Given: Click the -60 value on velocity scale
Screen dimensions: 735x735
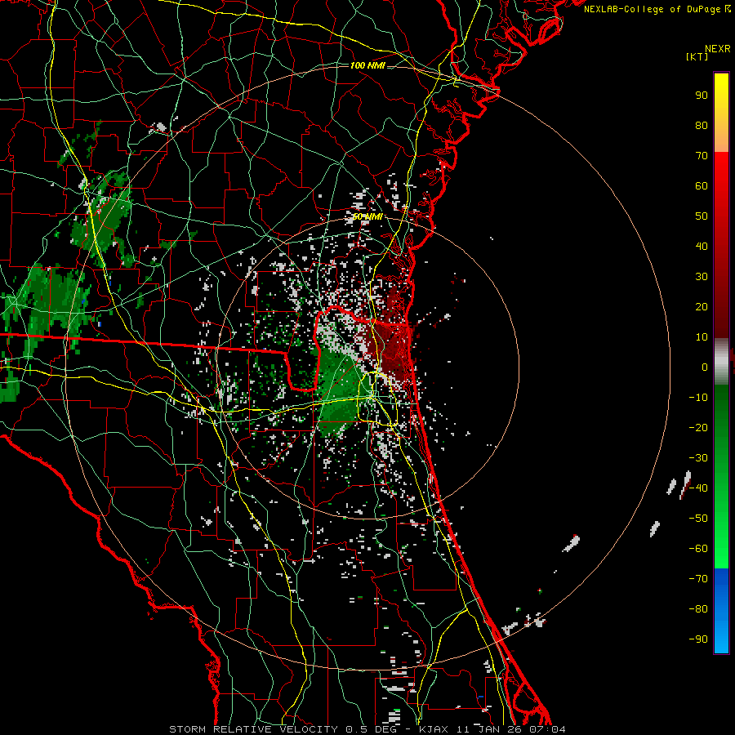Looking at the screenshot, I should pos(698,549).
